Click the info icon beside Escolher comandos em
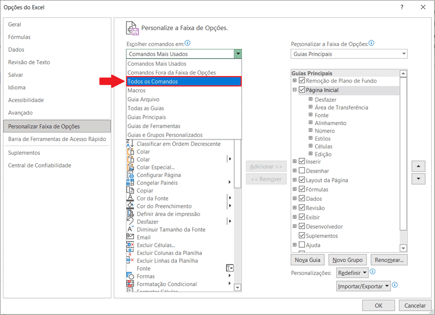Image resolution: width=435 pixels, height=315 pixels. [188, 43]
